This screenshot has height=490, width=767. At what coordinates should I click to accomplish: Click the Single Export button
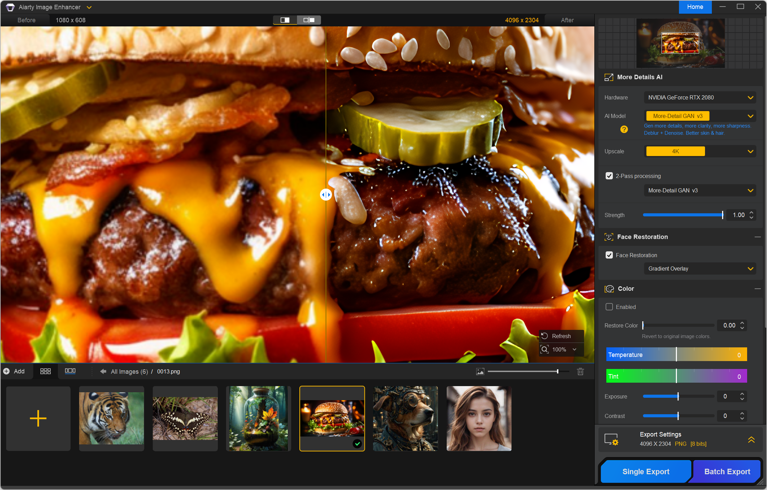[646, 471]
